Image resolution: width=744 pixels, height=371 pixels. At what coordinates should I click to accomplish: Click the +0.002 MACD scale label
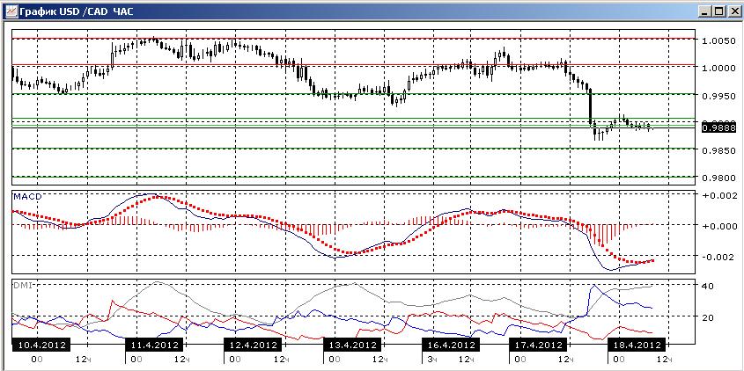pos(718,195)
